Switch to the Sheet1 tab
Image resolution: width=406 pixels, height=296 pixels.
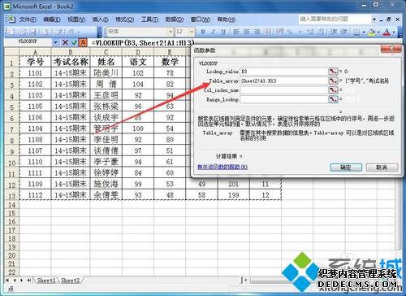coord(46,281)
